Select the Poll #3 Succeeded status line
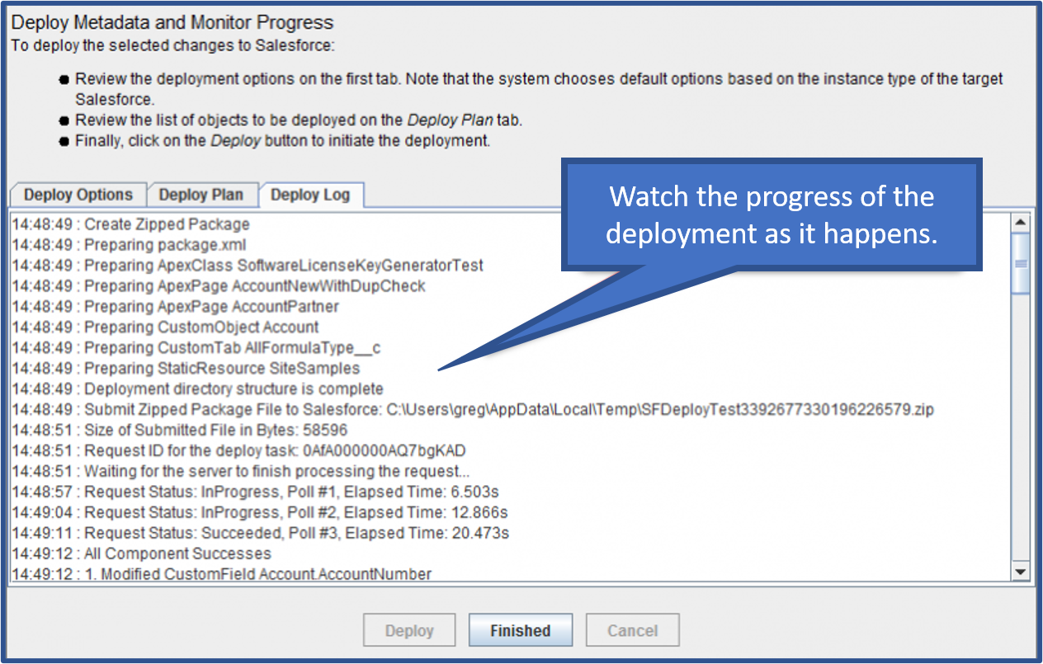 click(x=261, y=534)
